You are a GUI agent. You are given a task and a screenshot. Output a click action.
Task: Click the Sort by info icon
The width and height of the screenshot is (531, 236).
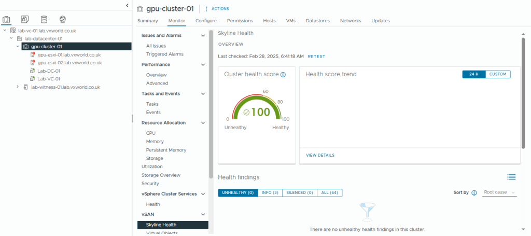474,192
